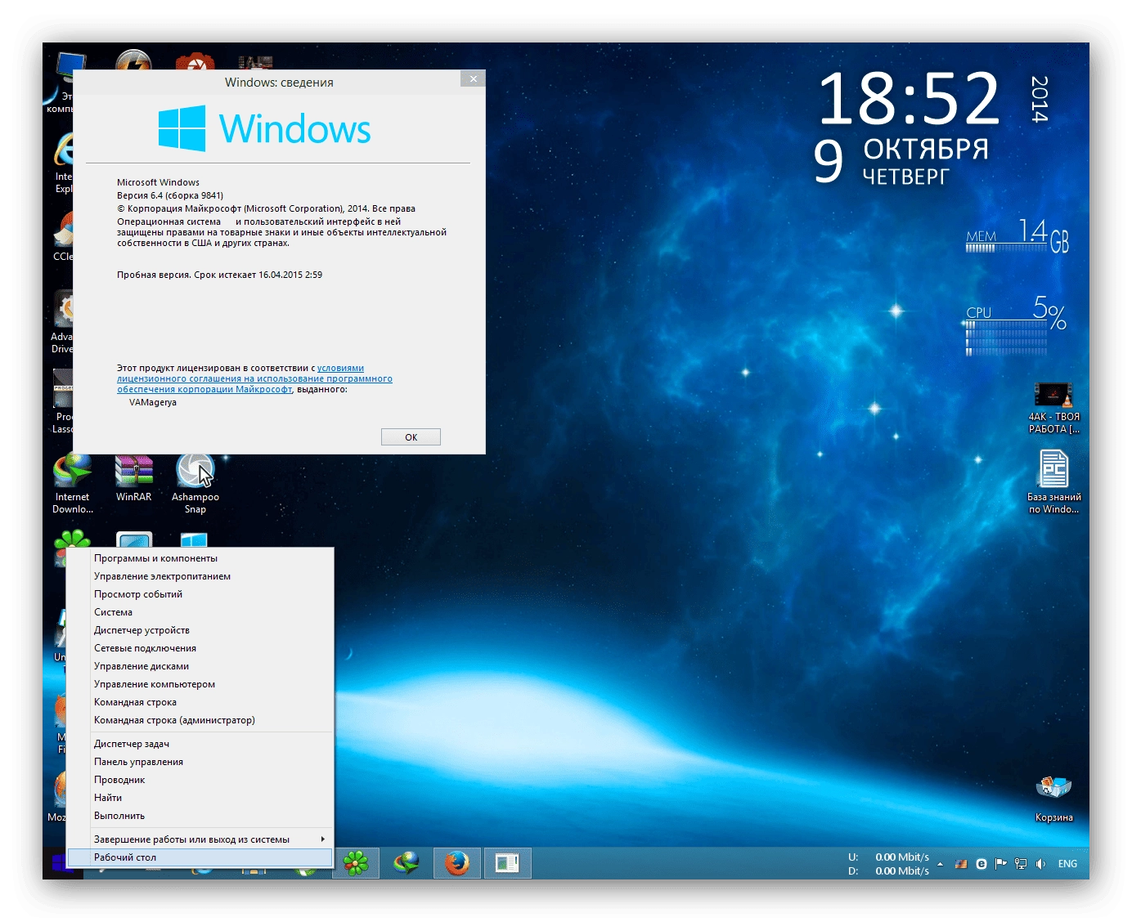This screenshot has width=1132, height=922.
Task: Click ICQ flower icon on the taskbar
Action: click(356, 863)
